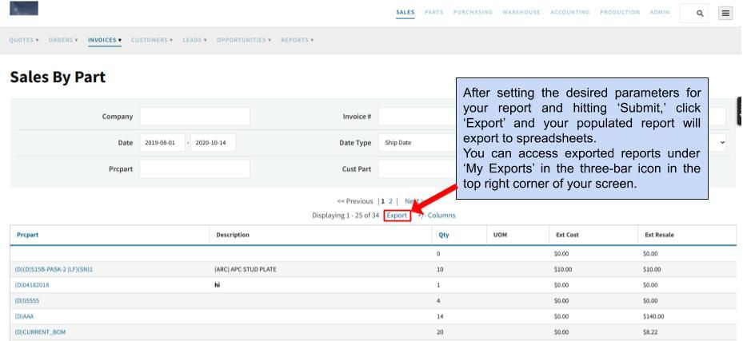This screenshot has height=341, width=743.
Task: Switch to the PURCHASING module
Action: coord(473,12)
